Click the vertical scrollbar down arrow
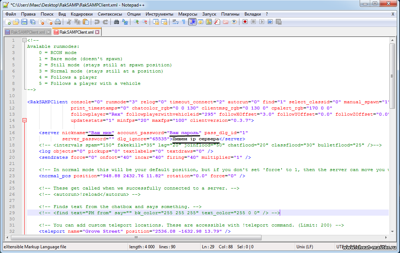This screenshot has width=400, height=253. [392, 231]
